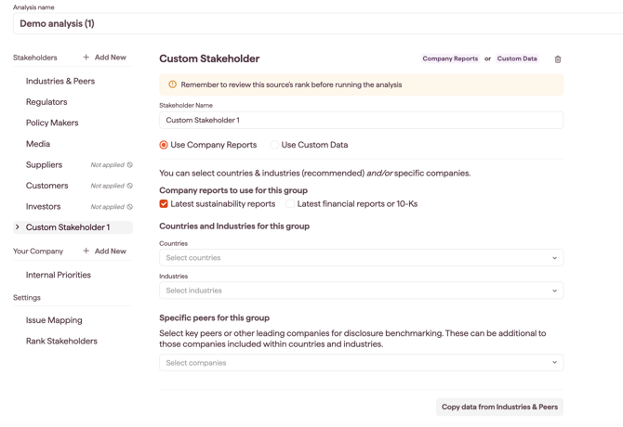623x427 pixels.
Task: Open Regulators in sidebar
Action: (46, 102)
